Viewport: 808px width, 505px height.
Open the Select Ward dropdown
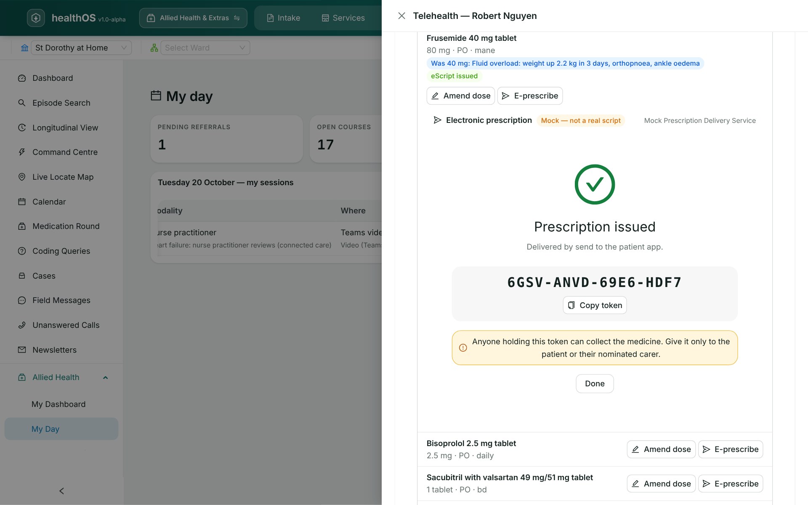(x=205, y=48)
